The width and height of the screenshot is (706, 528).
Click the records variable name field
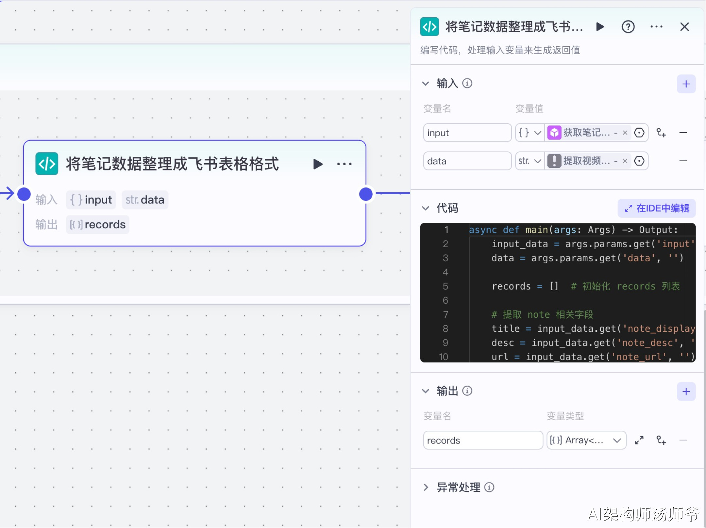pos(482,440)
